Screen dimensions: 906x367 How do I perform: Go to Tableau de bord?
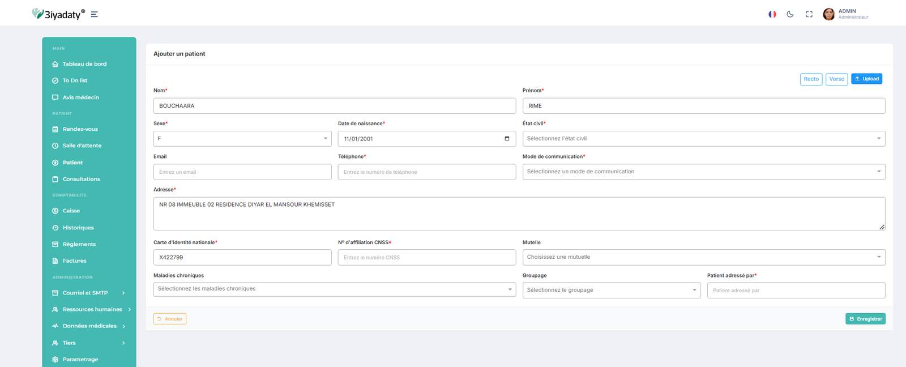pos(84,64)
